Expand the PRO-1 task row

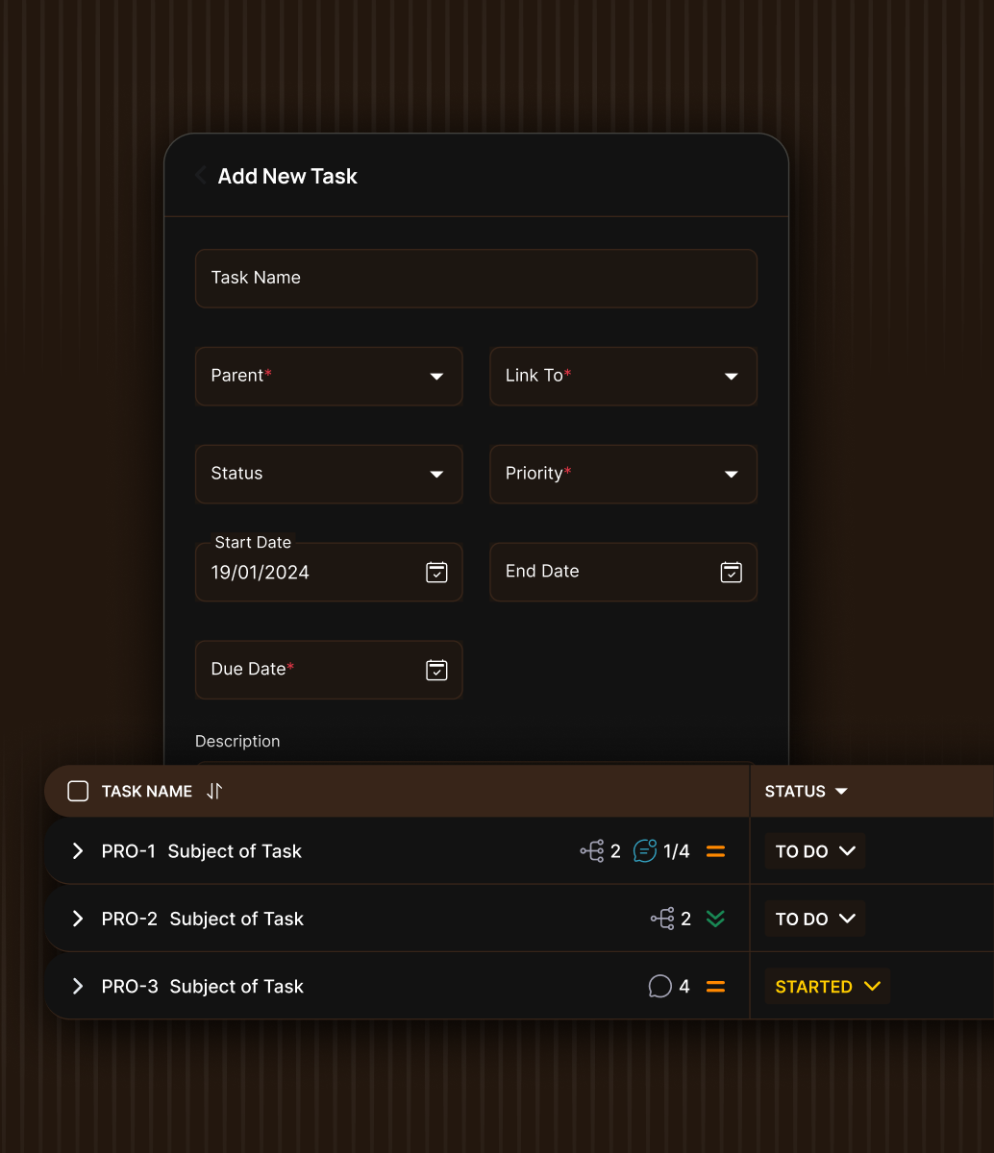(78, 851)
